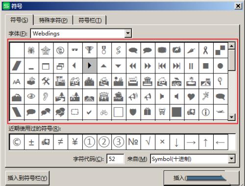The image size is (245, 186).
Task: Pick the skip-to-previous symbol
Action: point(162,66)
